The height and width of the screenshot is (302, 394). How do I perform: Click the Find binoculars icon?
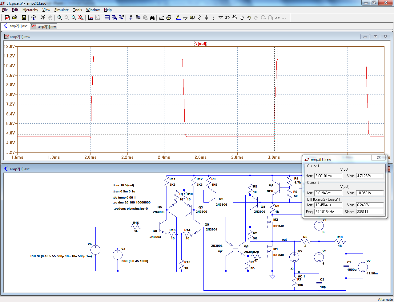(152, 18)
